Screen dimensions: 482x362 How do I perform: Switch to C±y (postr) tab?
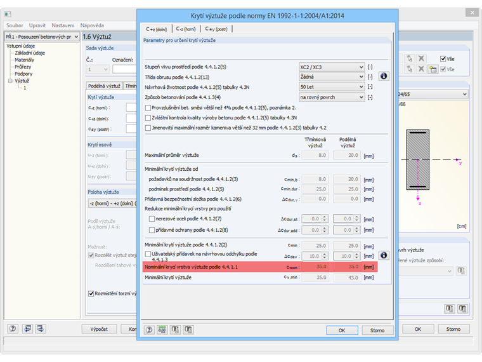[216, 29]
